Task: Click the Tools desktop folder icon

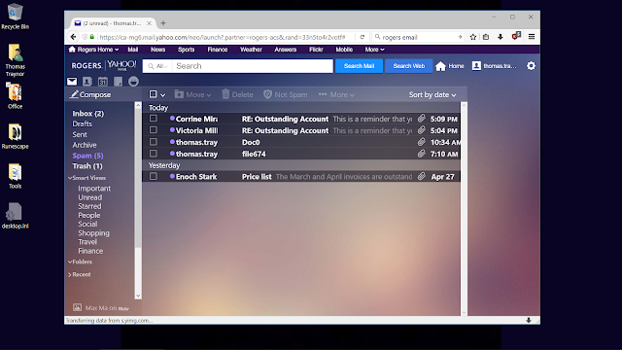Action: [16, 176]
